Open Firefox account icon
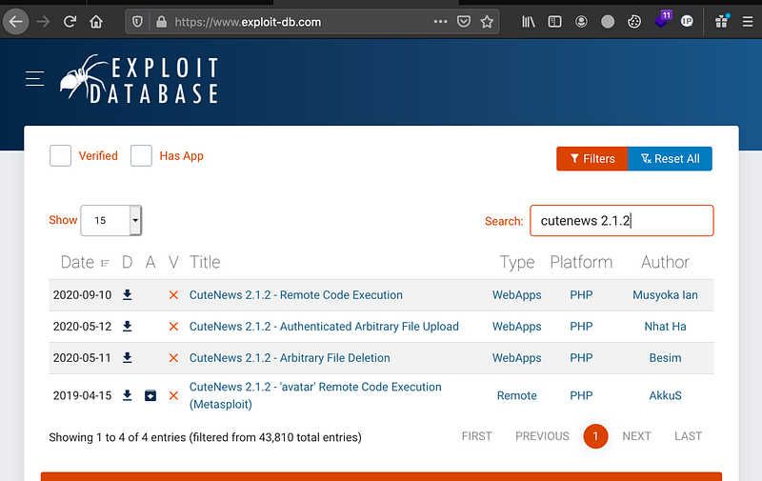Screen dimensions: 762x481 [x=581, y=22]
